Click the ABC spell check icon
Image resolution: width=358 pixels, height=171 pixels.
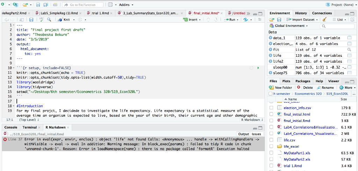click(41, 20)
